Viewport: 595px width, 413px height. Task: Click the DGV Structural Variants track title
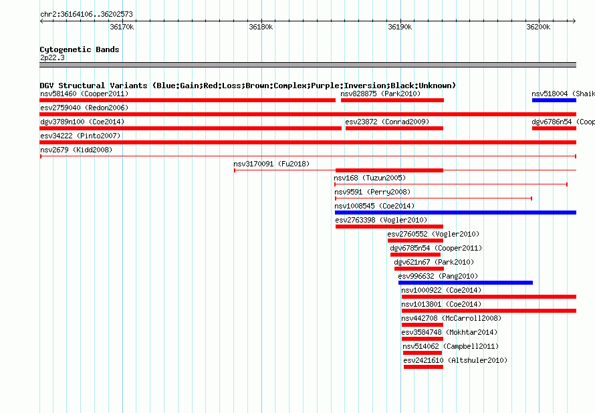pos(248,86)
